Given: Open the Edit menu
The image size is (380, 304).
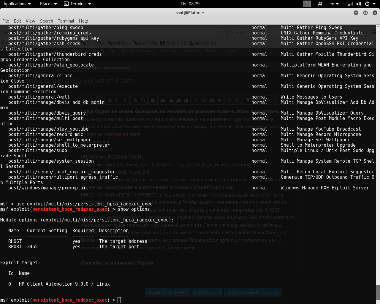Looking at the screenshot, I should pos(18,21).
